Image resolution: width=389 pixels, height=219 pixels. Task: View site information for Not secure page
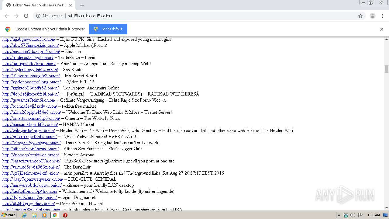[50, 16]
